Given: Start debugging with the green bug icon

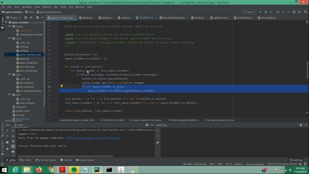Looking at the screenshot, I should pyautogui.click(x=266, y=12).
